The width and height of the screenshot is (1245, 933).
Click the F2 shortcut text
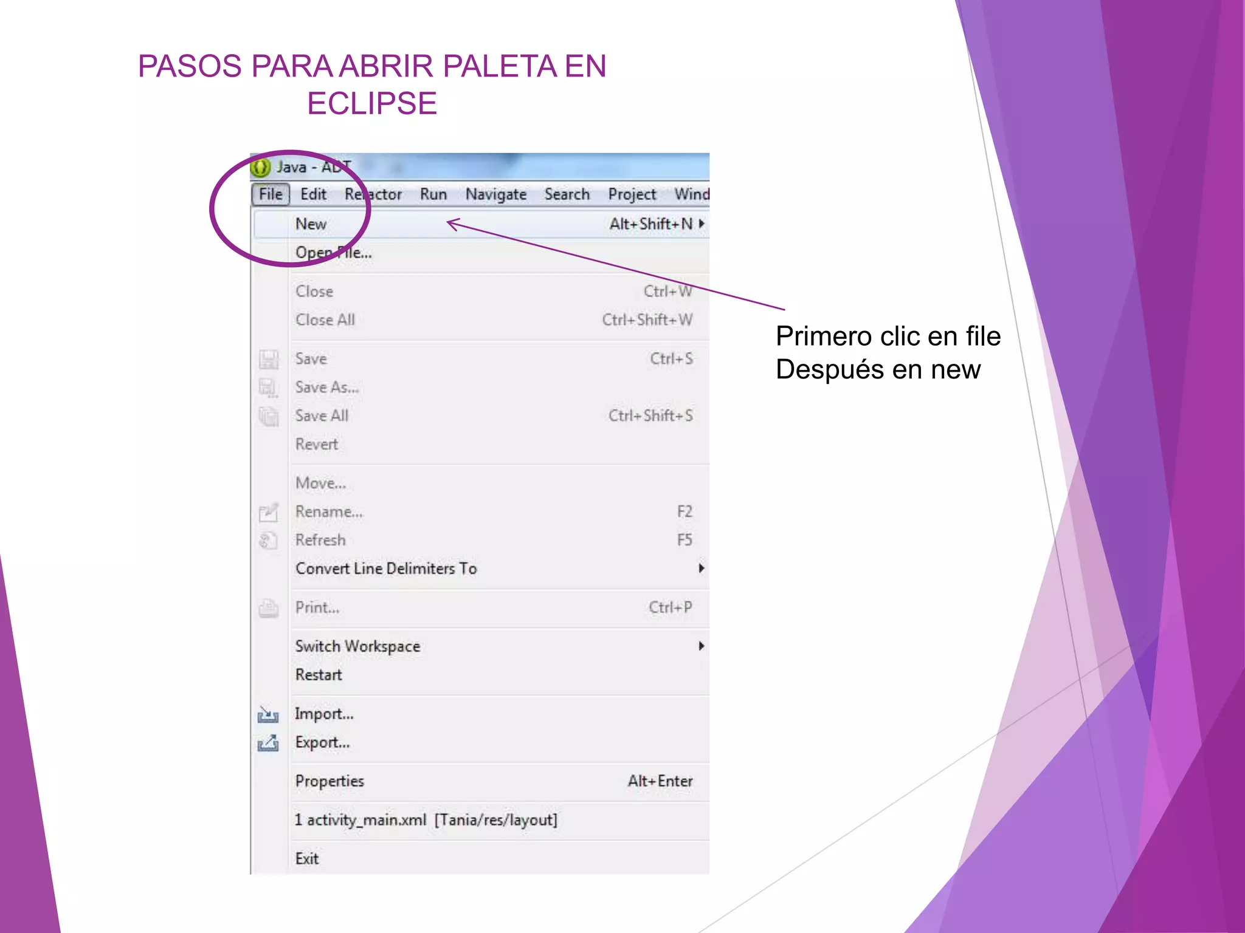(x=685, y=512)
